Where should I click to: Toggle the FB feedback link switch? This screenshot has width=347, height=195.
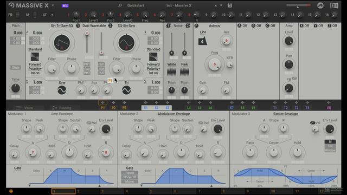[294, 78]
